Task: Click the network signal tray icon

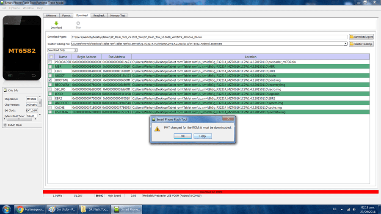Action: (348, 209)
